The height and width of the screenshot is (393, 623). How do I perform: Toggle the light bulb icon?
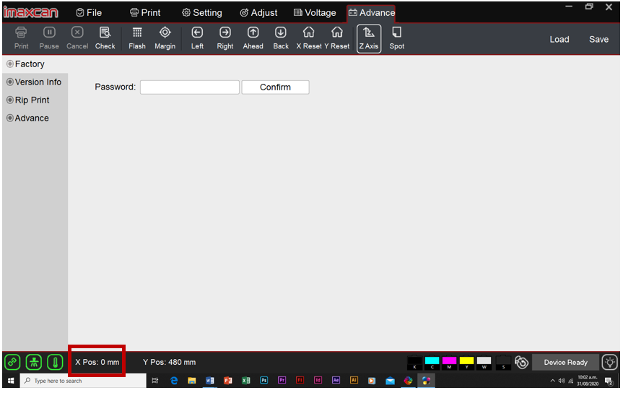[x=609, y=363]
